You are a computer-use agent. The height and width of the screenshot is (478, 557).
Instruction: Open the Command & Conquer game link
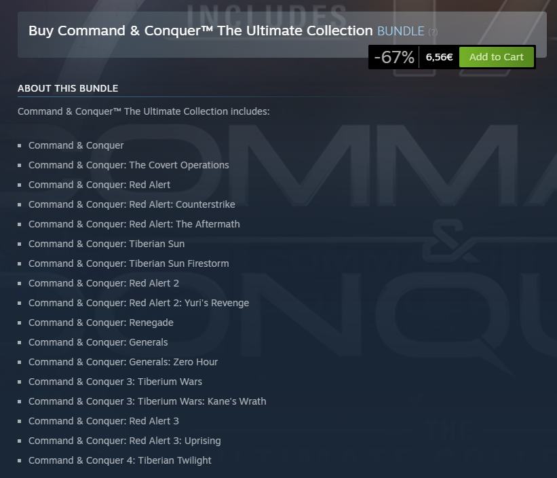76,145
